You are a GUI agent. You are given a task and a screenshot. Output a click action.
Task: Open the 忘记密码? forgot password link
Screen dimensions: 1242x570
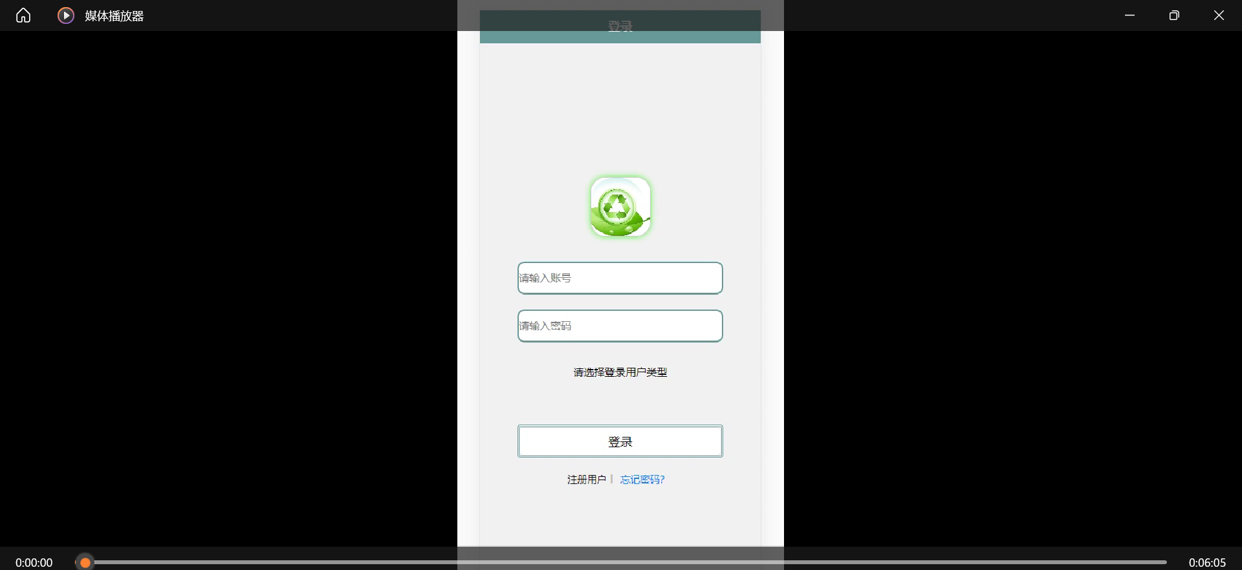pos(642,480)
